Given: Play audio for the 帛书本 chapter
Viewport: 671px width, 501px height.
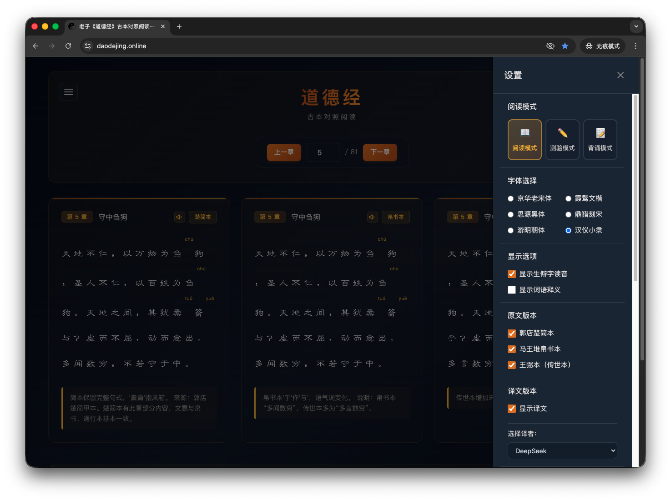Looking at the screenshot, I should pos(372,217).
